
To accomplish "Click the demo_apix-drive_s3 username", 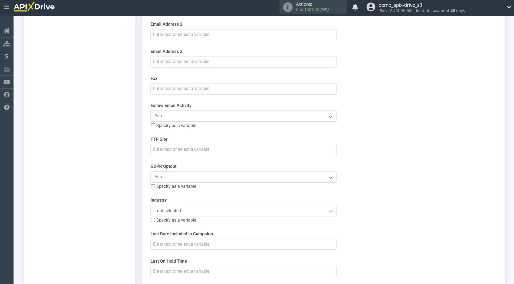I will point(400,5).
